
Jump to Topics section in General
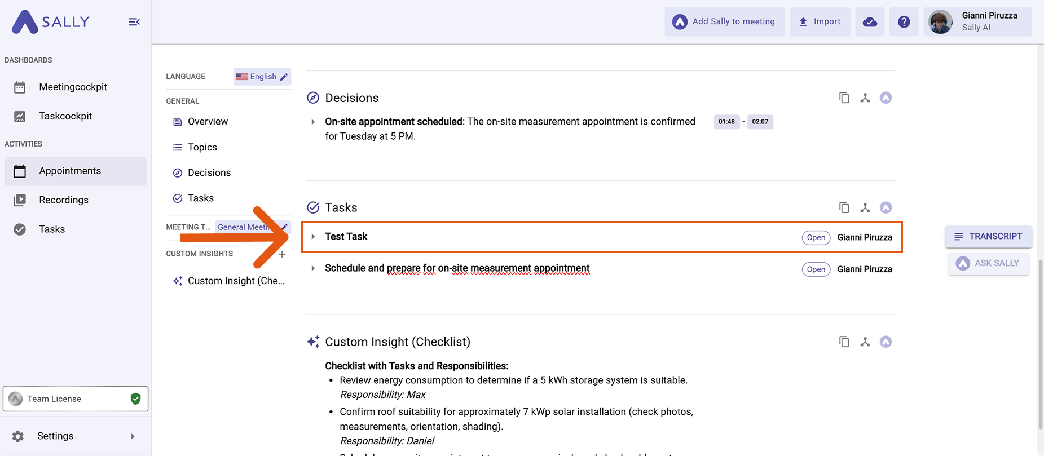pyautogui.click(x=202, y=147)
